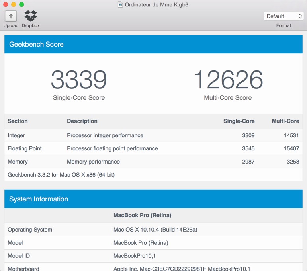Select the Memory row label

pyautogui.click(x=18, y=162)
